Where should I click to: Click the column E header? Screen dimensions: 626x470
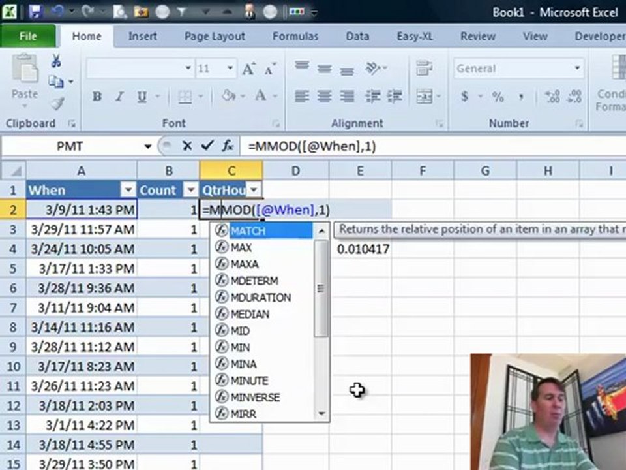(360, 170)
